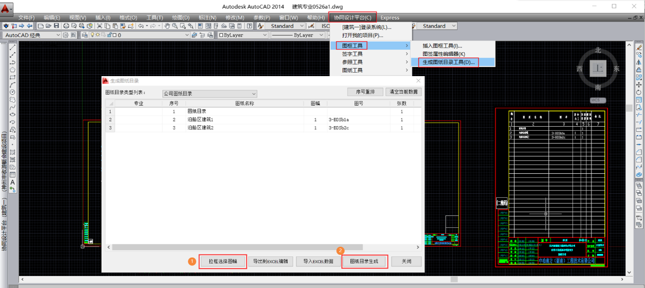Open the 协同设计平台(C) menu

(352, 18)
